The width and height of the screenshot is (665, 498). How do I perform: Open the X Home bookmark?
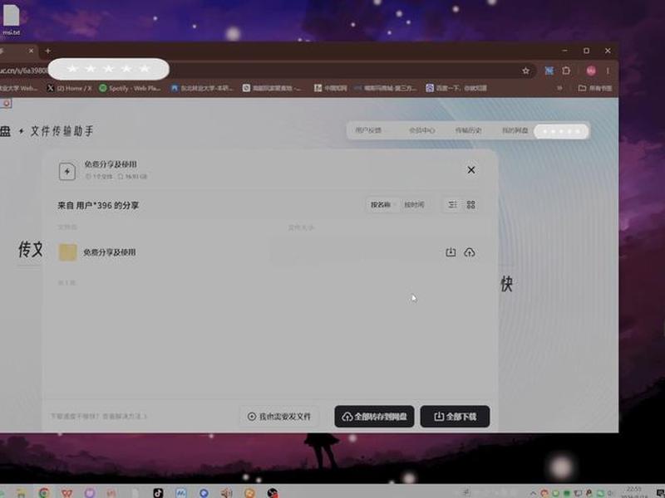click(69, 88)
